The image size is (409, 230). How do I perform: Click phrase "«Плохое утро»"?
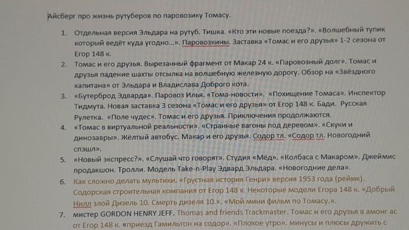point(260,224)
